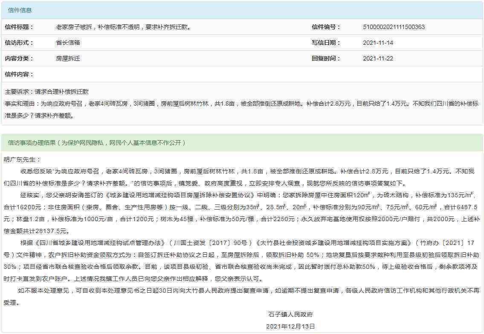Select the salutation 胡广东先生

(22, 160)
